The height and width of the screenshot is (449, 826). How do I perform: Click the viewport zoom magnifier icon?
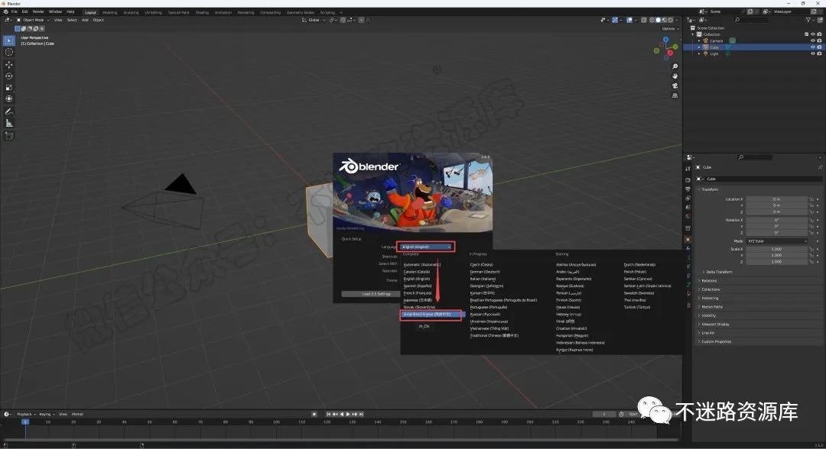[x=675, y=66]
